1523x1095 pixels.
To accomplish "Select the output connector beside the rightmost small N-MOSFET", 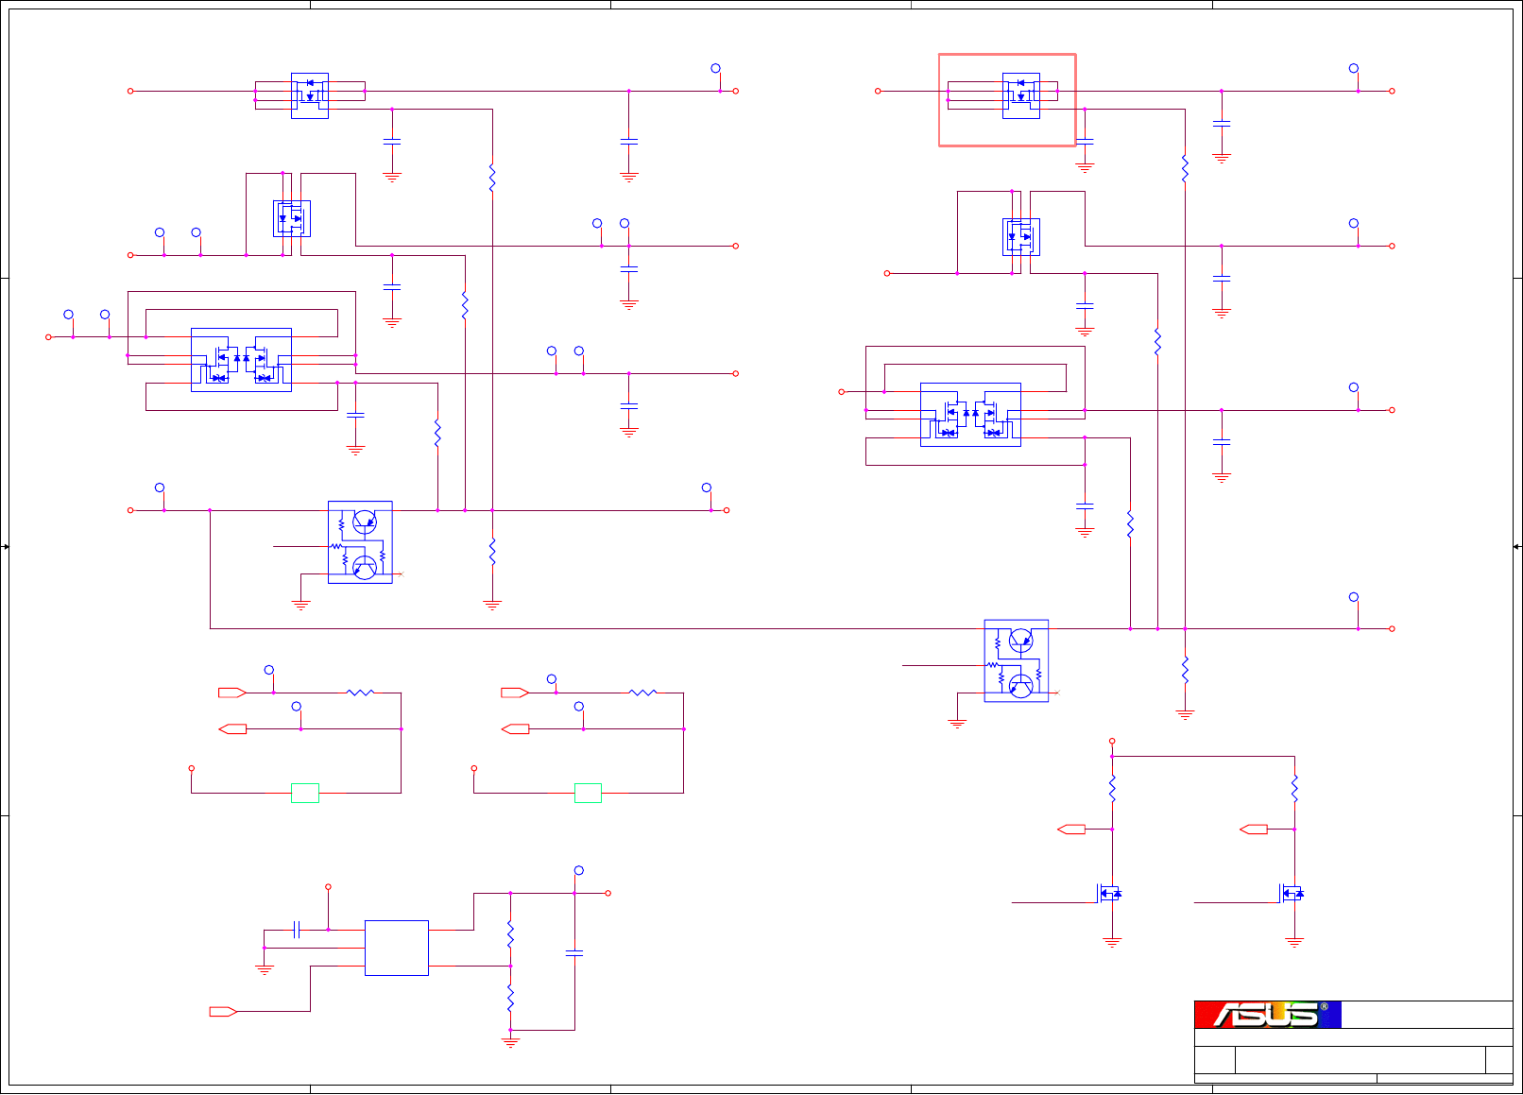I will pyautogui.click(x=1254, y=830).
